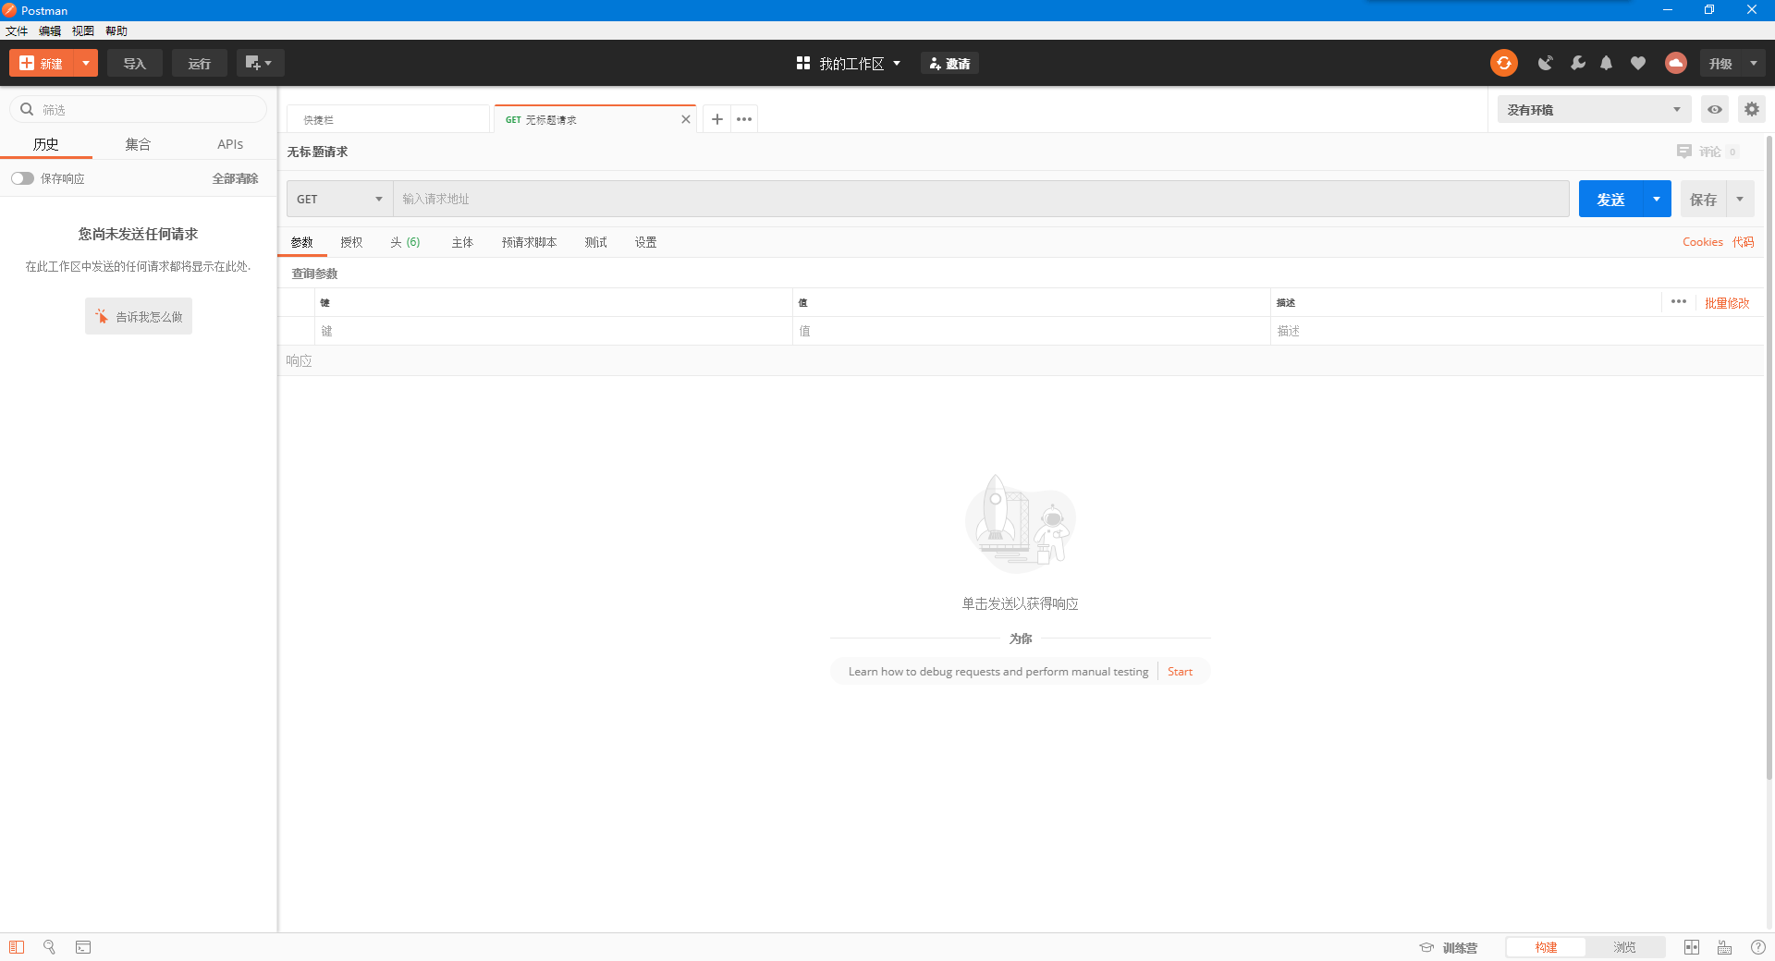Open the request capture satellite icon

(x=1545, y=63)
